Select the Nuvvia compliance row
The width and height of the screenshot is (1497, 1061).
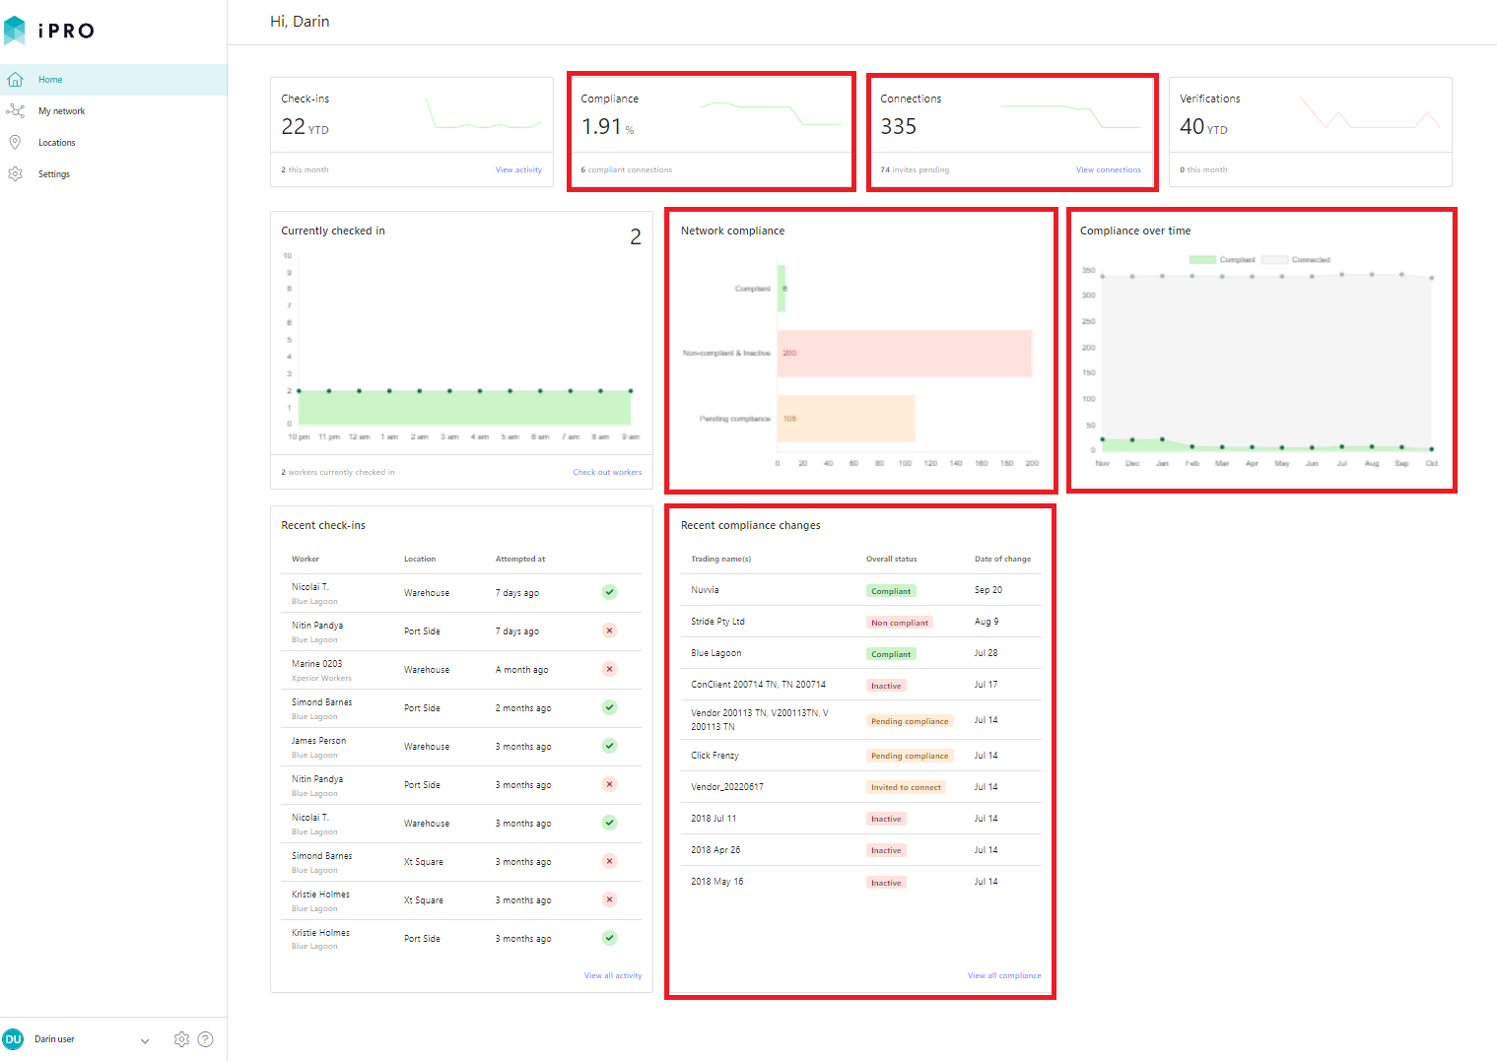tap(860, 590)
